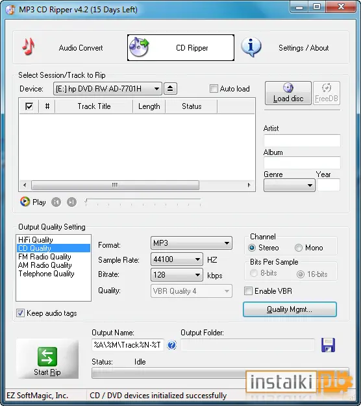Click the Year input field

pyautogui.click(x=329, y=185)
